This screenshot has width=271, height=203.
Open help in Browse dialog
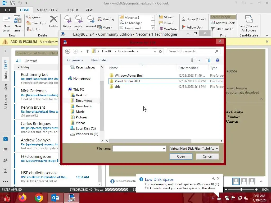218,60
